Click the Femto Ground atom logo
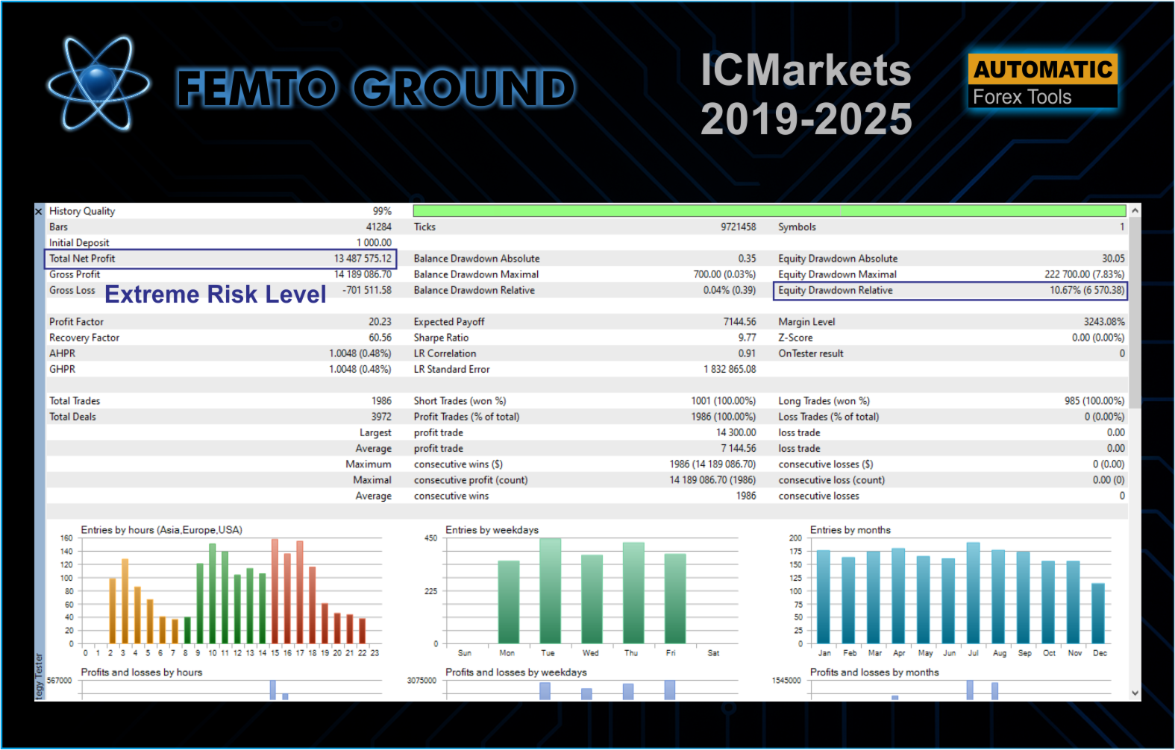 [x=98, y=83]
